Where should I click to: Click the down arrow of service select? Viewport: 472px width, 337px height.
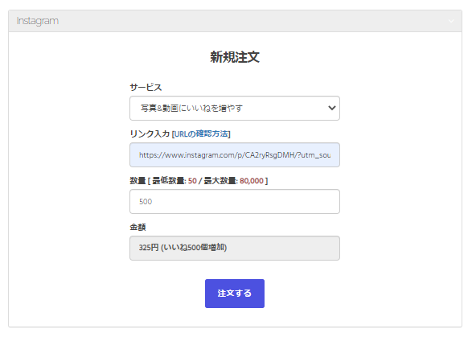pos(332,108)
